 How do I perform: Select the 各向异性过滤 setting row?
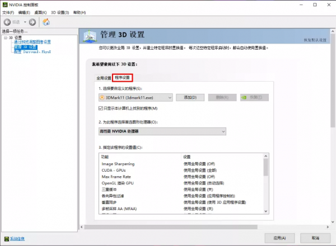coord(181,196)
